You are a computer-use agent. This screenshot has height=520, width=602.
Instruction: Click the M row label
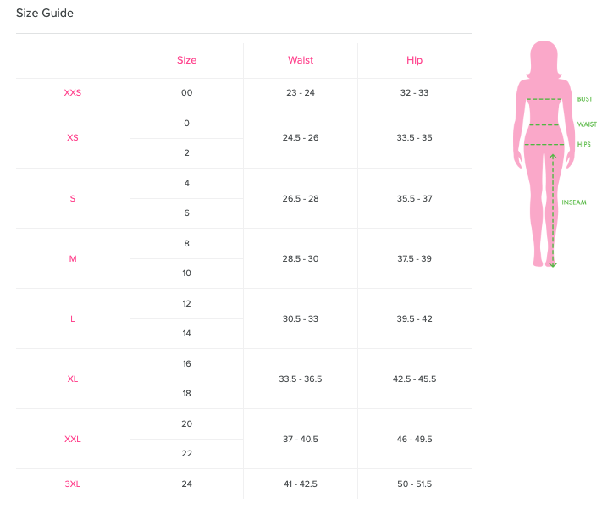point(73,258)
